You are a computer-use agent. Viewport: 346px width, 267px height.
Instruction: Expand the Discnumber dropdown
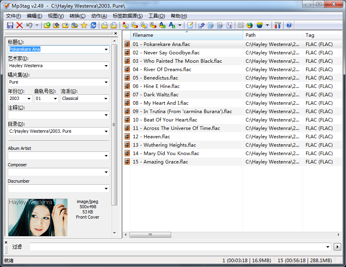point(106,189)
